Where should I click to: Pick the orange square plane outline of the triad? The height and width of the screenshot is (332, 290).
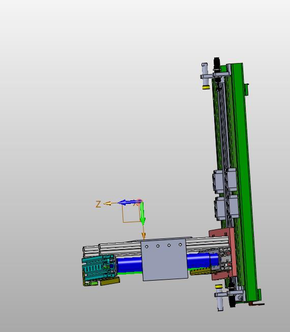tap(131, 214)
